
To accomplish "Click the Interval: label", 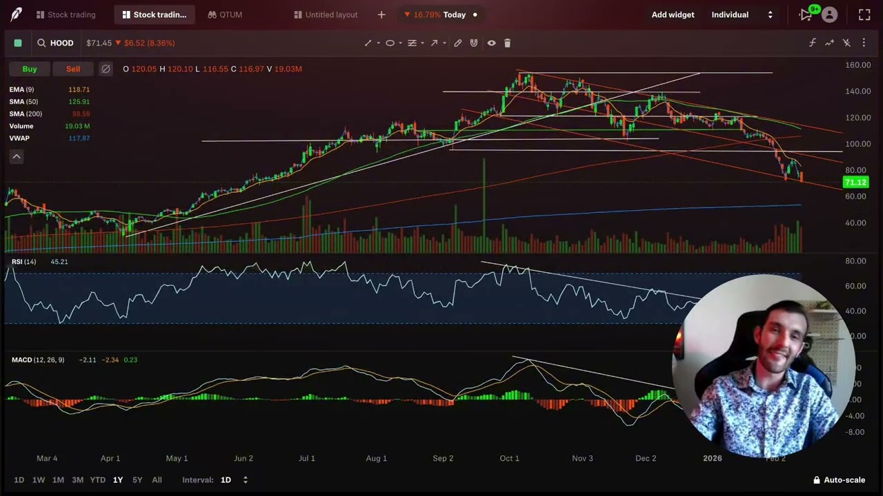I will 197,479.
